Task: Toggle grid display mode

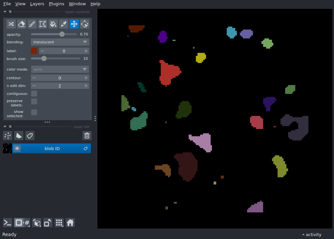Action: (x=59, y=223)
